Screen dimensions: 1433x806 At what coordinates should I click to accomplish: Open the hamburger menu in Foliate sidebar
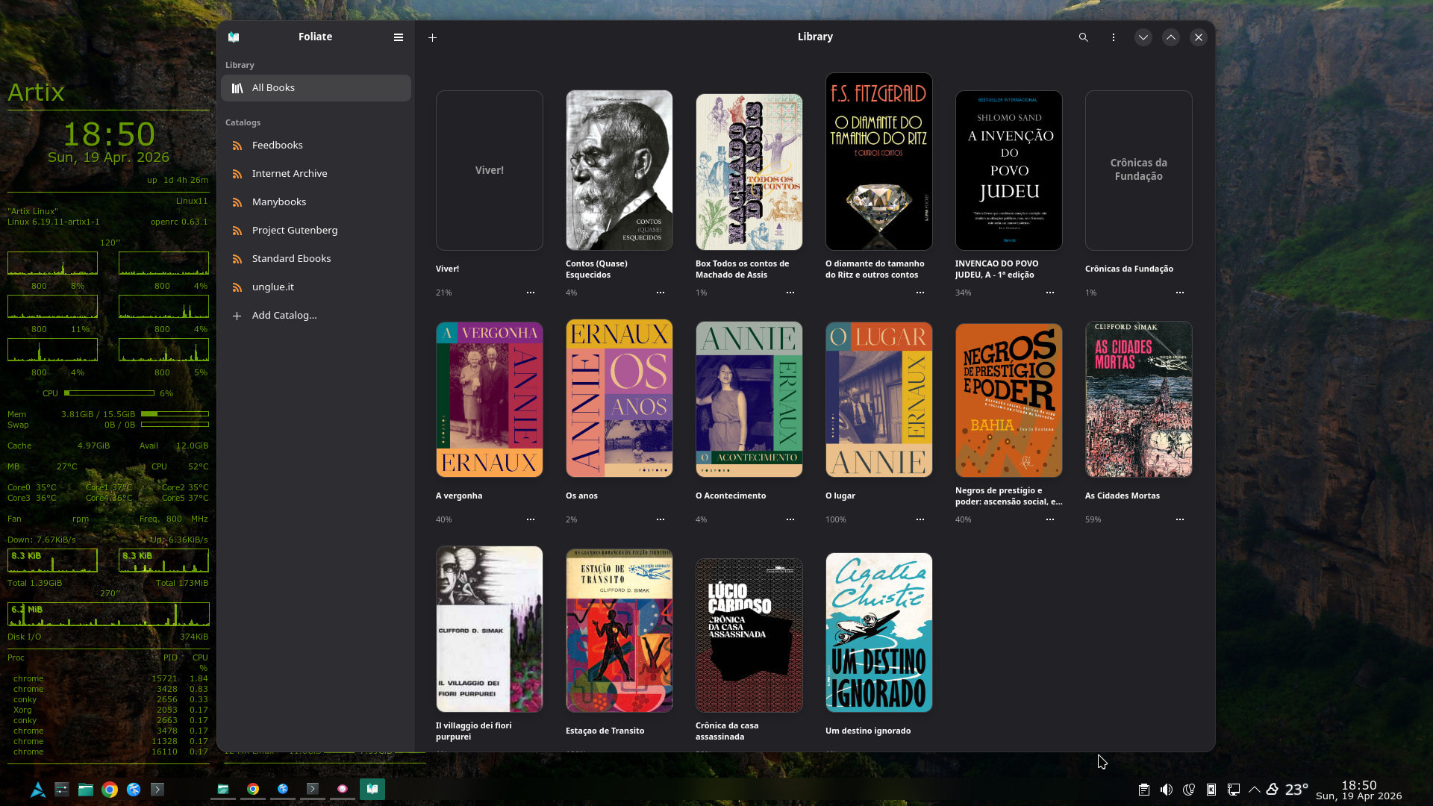point(399,37)
